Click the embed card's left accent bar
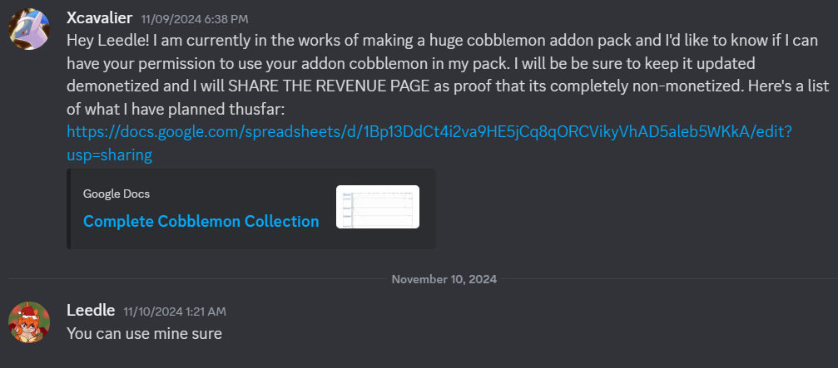838x368 pixels. tap(69, 209)
